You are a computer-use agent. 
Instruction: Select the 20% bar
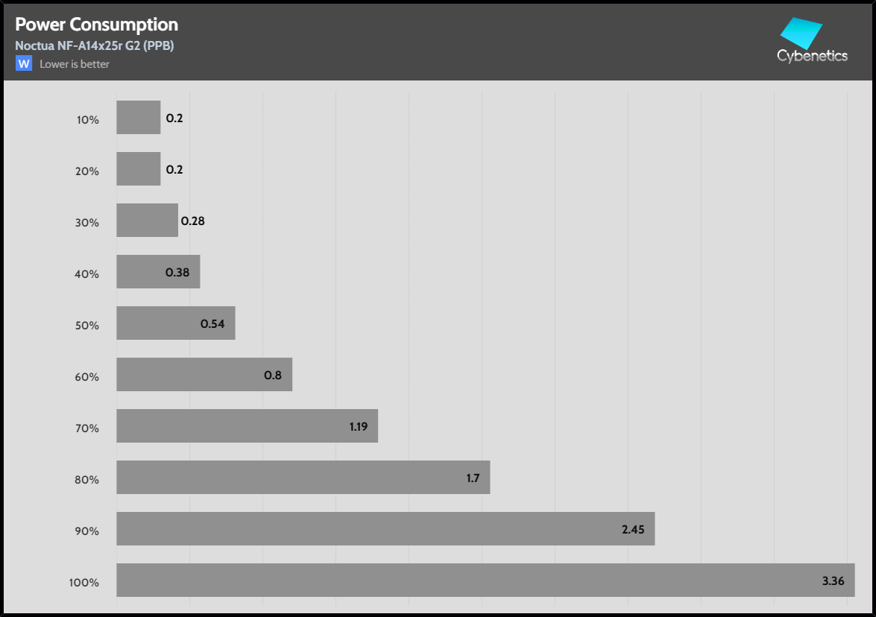point(139,169)
